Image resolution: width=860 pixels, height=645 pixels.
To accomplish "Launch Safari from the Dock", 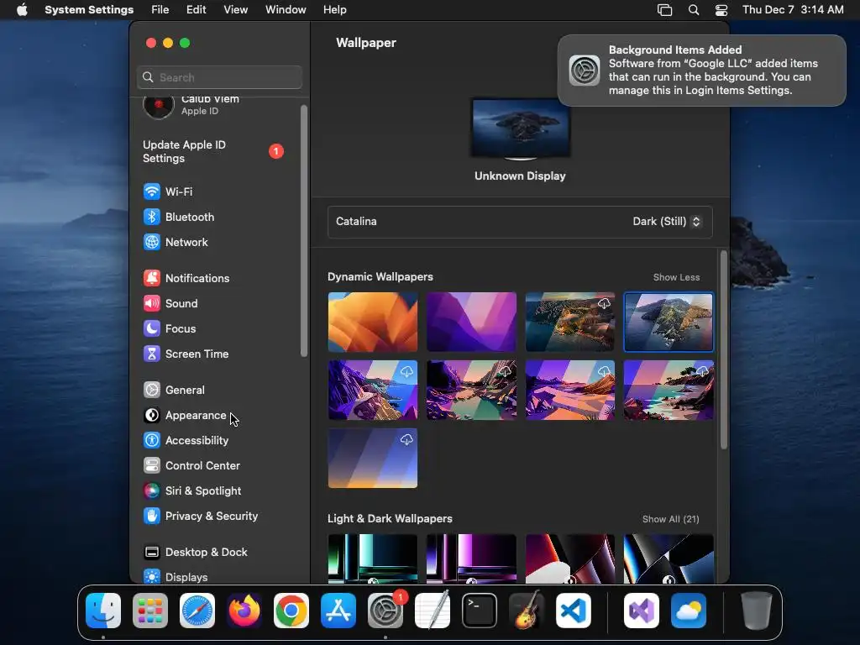I will pyautogui.click(x=197, y=611).
